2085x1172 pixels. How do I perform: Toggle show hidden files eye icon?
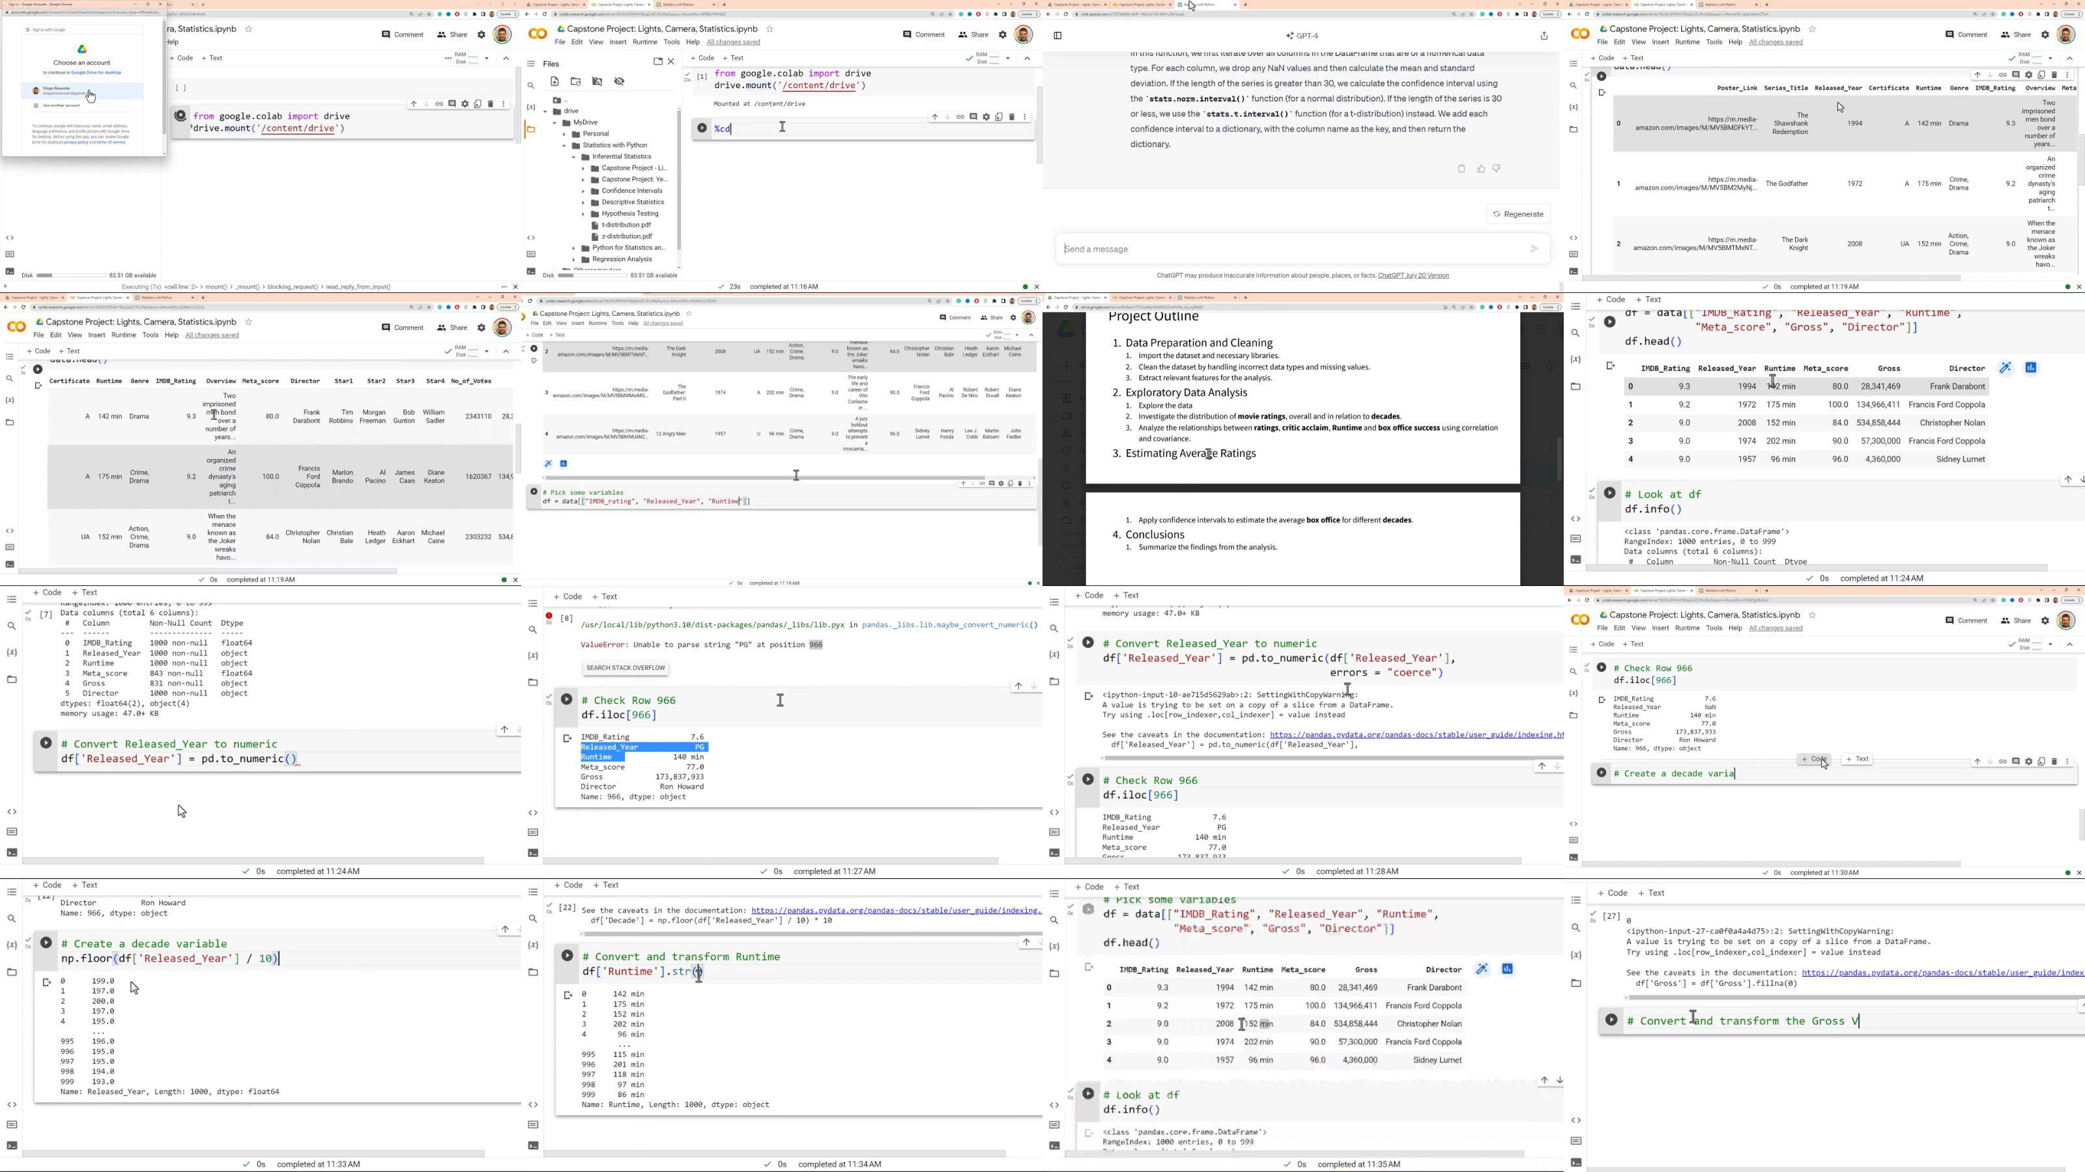pyautogui.click(x=619, y=81)
